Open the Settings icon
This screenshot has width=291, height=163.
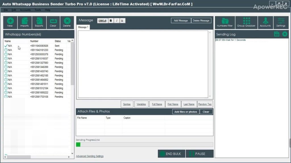[x=281, y=22]
